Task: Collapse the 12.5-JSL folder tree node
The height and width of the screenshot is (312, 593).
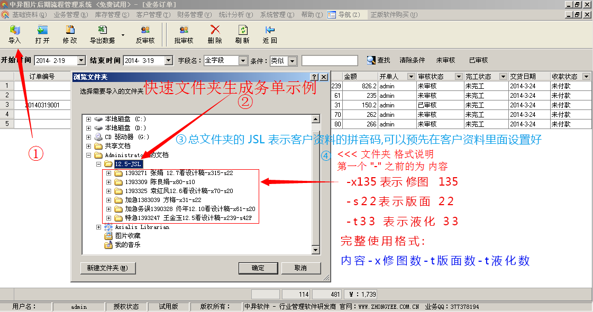Action: pos(99,164)
